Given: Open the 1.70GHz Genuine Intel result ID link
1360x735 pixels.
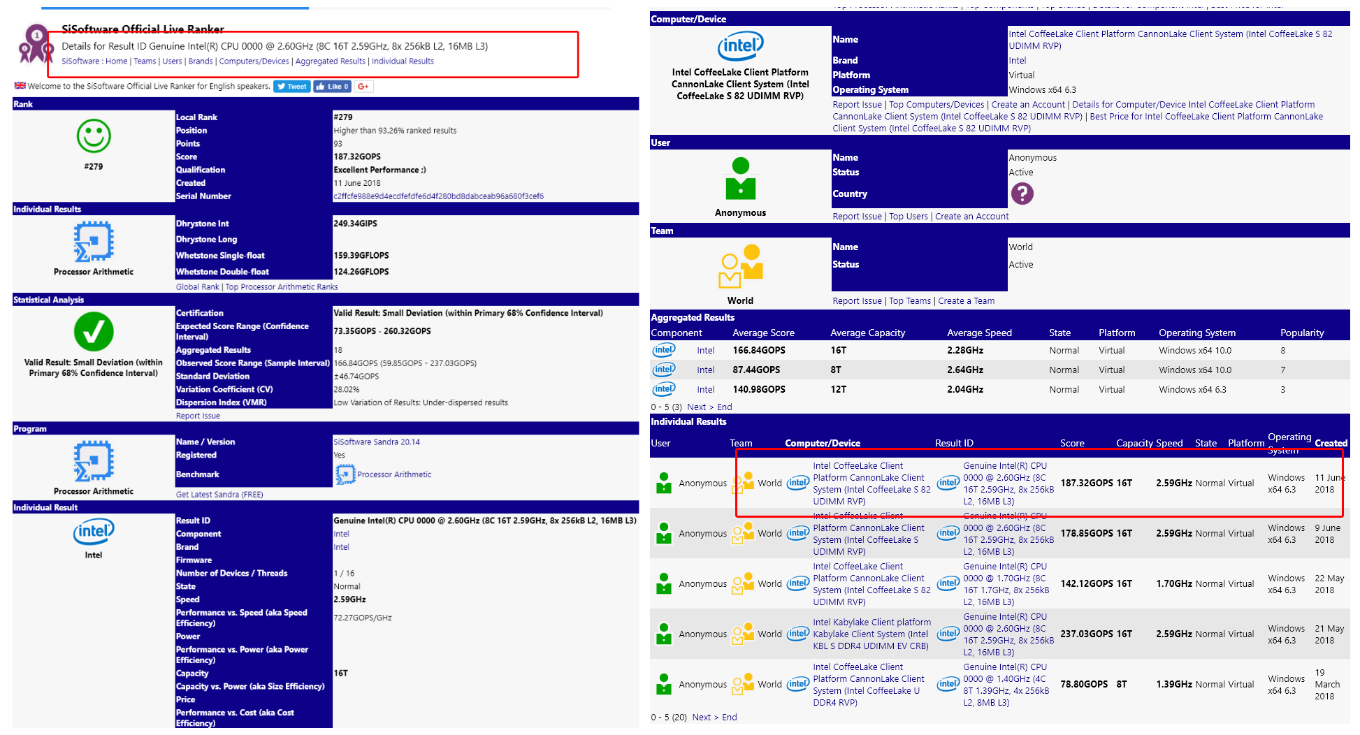Looking at the screenshot, I should click(x=1006, y=584).
